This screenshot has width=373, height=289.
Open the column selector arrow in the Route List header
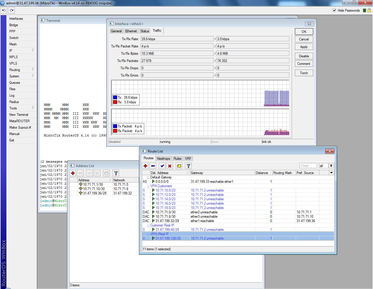tap(331, 173)
